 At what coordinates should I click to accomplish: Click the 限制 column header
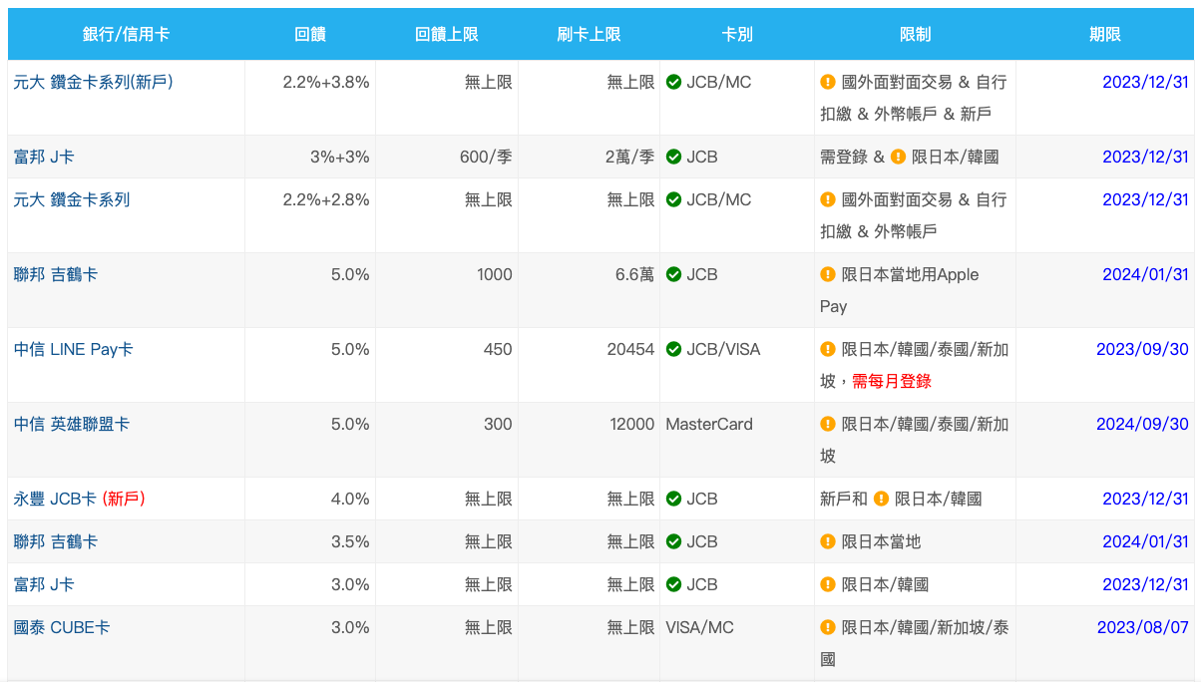(x=915, y=34)
